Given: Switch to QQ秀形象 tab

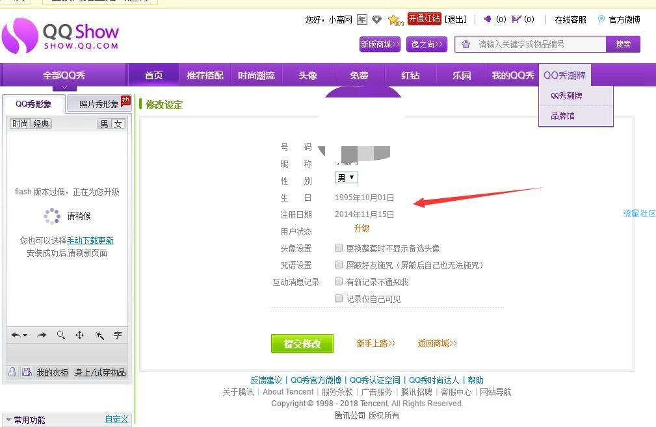Looking at the screenshot, I should pos(33,104).
